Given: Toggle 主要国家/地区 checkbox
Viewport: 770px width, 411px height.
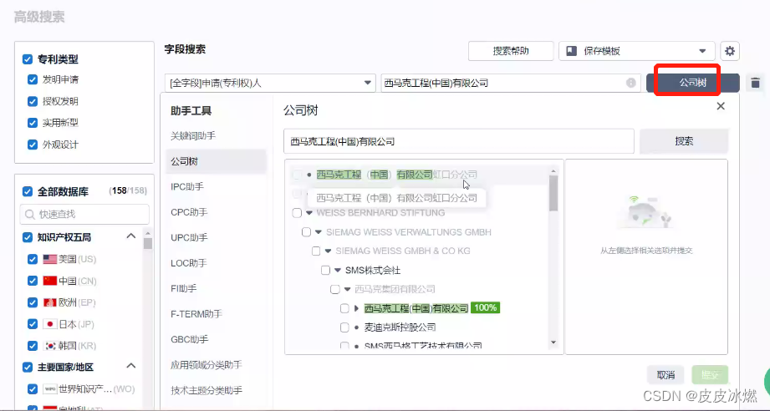Looking at the screenshot, I should (28, 367).
